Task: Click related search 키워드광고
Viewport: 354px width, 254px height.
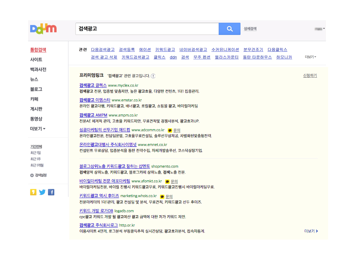Action: (x=165, y=50)
